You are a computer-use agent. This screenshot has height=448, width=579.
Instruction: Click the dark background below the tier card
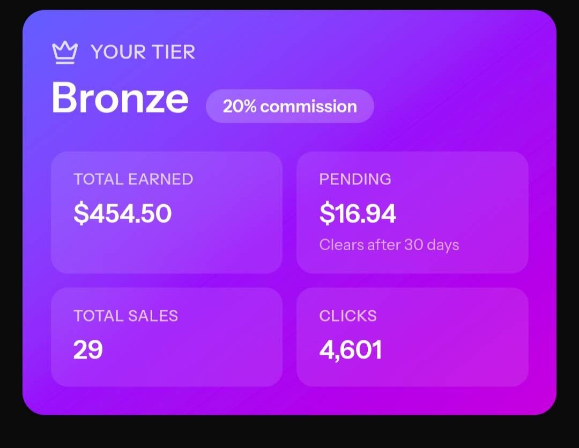click(289, 432)
